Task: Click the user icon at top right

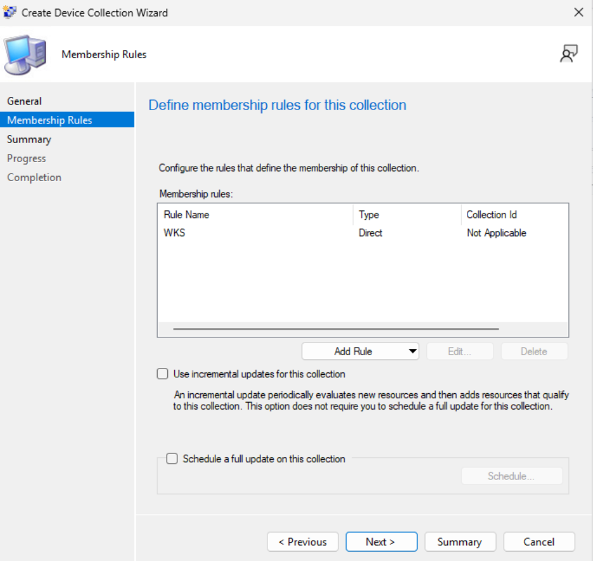Action: coord(569,53)
